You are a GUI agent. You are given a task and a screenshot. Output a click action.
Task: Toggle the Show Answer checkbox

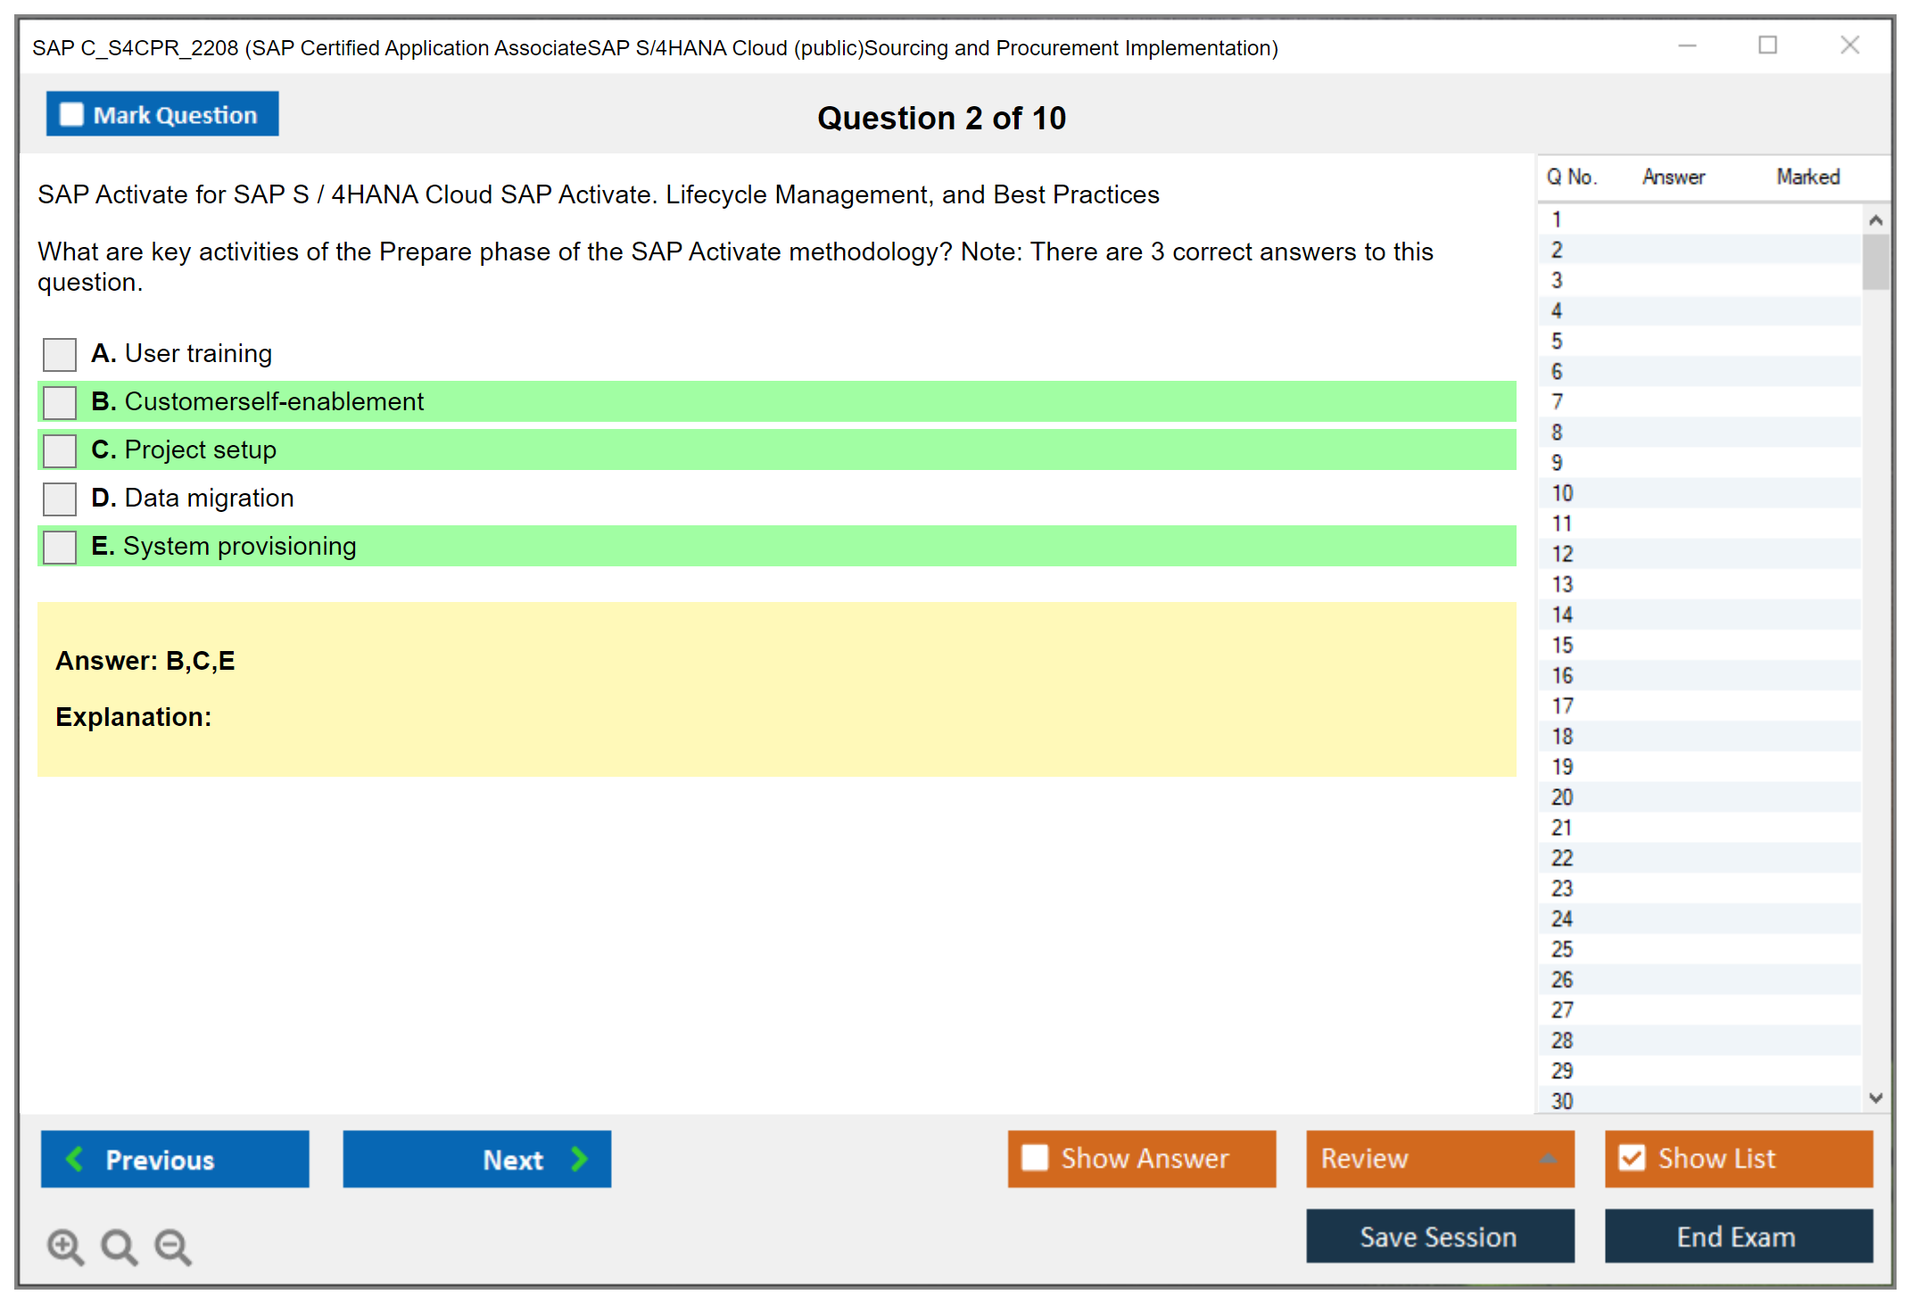pos(1035,1158)
